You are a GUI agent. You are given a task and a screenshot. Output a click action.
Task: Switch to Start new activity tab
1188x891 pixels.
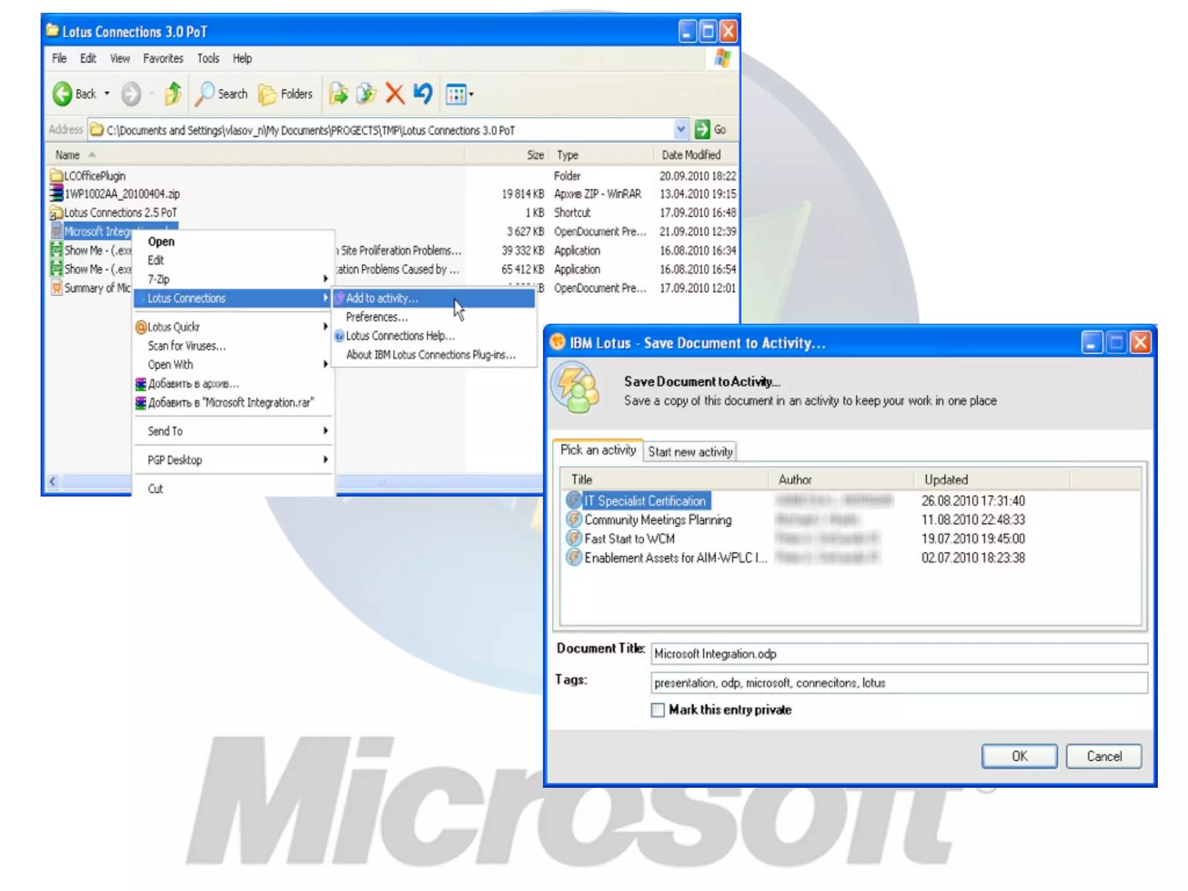tap(690, 452)
